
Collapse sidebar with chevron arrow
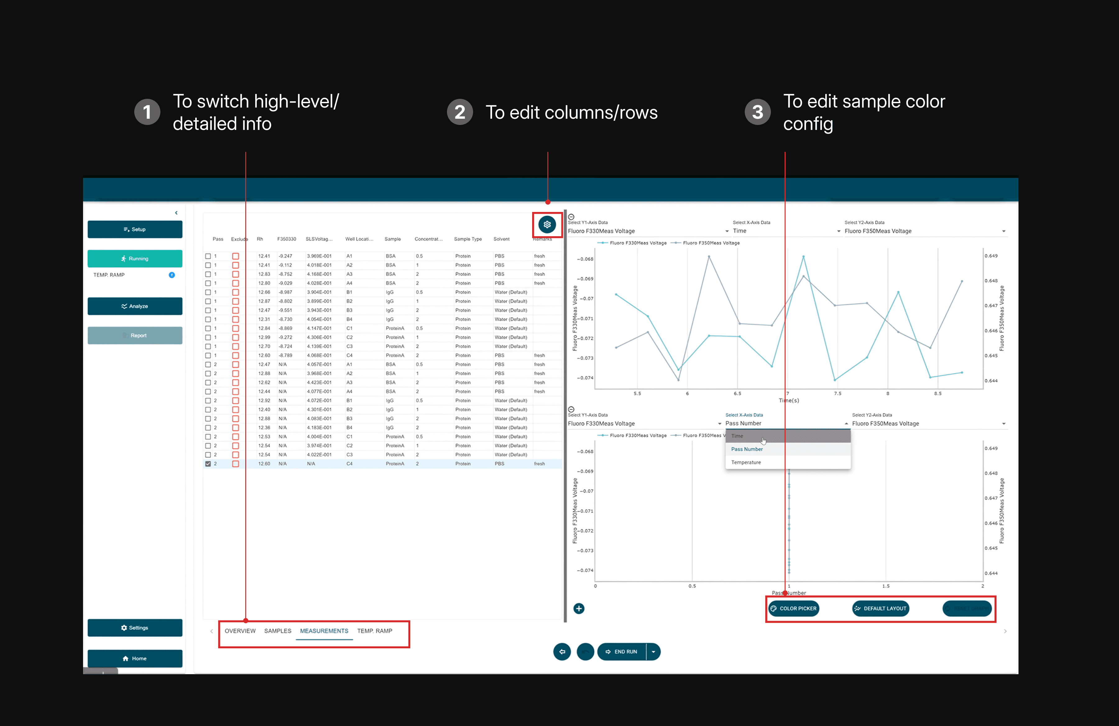(x=176, y=213)
